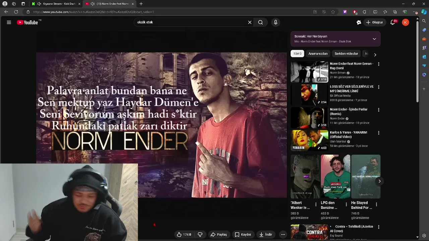
Task: Open options for Albert Wesker short
Action: (316, 204)
